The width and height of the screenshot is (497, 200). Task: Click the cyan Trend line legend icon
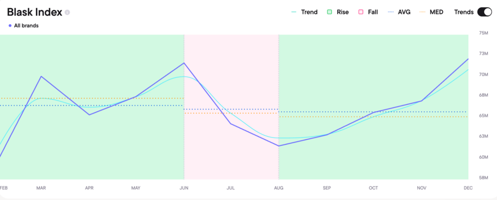tap(293, 12)
